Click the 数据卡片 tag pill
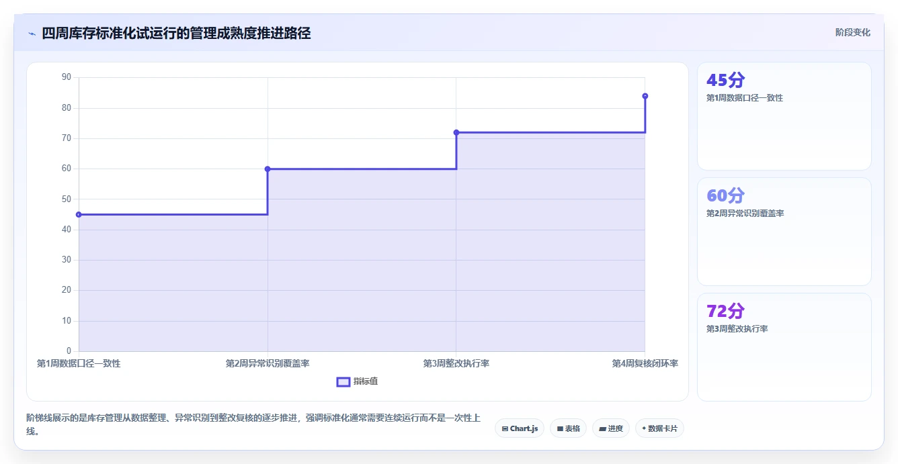 [659, 428]
